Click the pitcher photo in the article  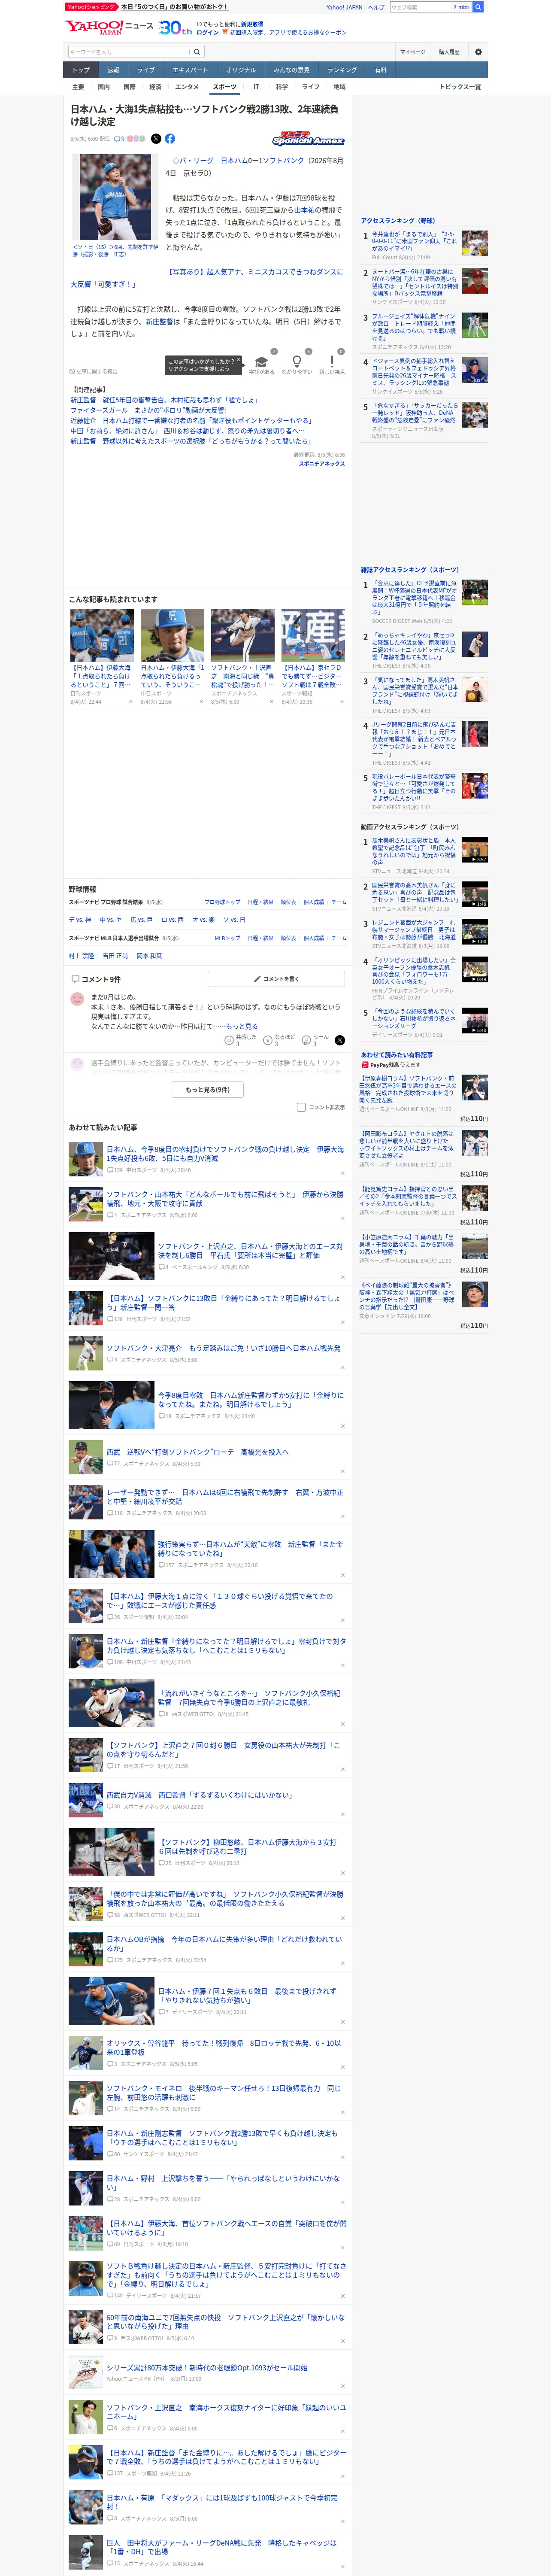point(115,198)
